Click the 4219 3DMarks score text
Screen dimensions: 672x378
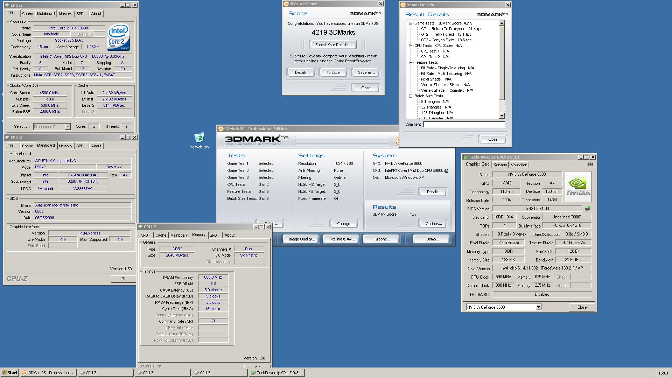333,33
